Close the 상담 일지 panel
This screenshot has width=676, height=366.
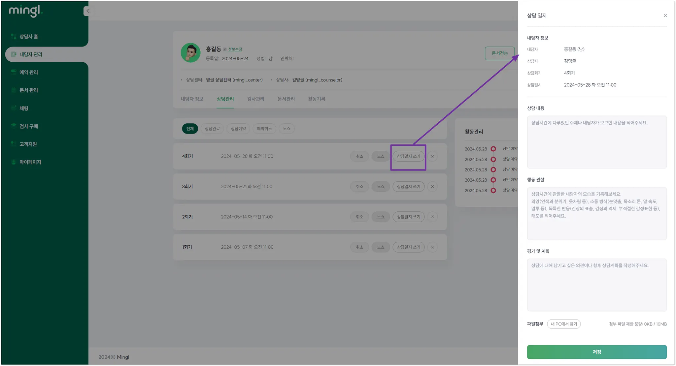click(665, 15)
